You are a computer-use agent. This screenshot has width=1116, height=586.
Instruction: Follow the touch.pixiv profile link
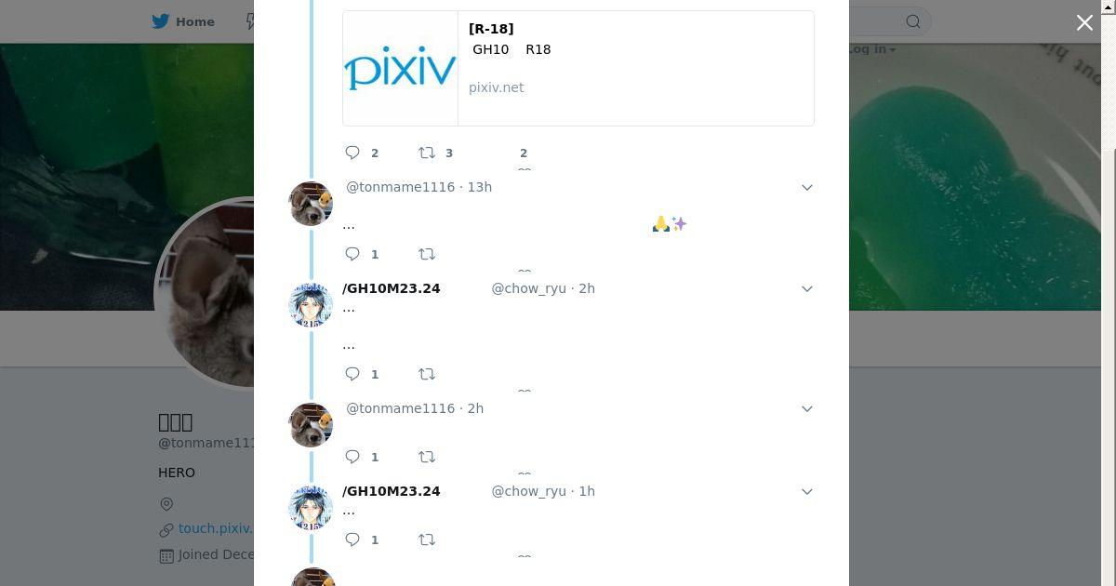coord(215,528)
